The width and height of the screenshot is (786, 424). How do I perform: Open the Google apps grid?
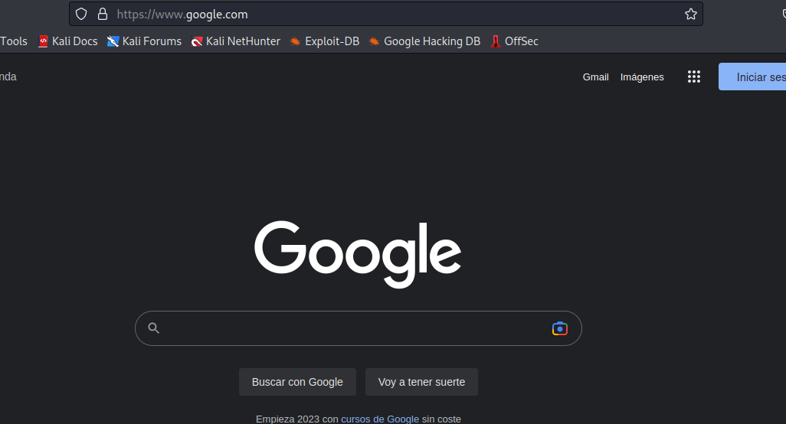coord(694,77)
